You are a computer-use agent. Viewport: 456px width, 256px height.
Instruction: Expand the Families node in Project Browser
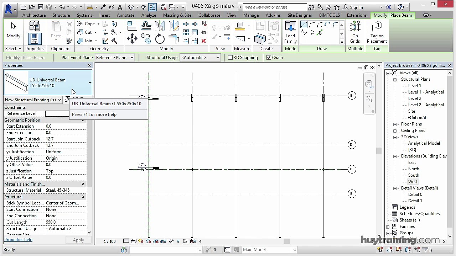pyautogui.click(x=388, y=226)
